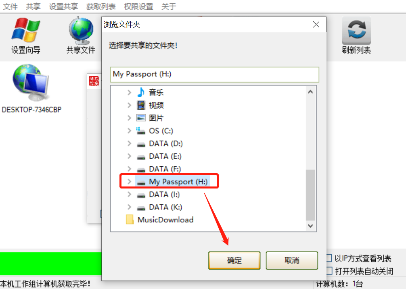Expand the My Passport (H:) drive node
Screen dimensions: 406x289
click(129, 182)
